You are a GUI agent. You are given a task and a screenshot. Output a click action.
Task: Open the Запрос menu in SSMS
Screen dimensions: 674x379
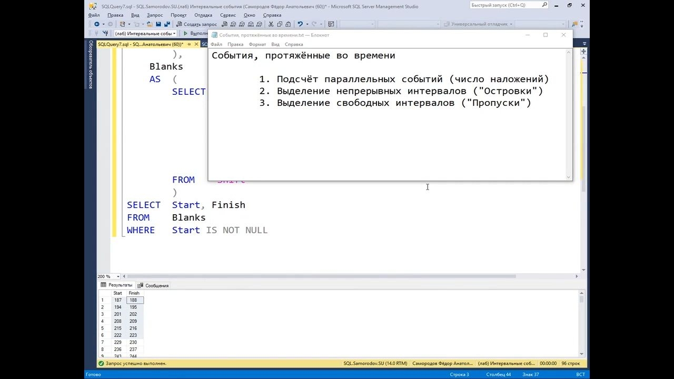tap(155, 15)
